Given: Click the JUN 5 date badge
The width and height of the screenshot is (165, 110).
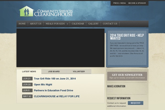Looking at the screenshot, I should click(x=27, y=90).
